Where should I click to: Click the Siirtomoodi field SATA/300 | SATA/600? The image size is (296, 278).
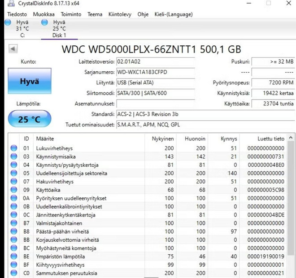pos(156,93)
